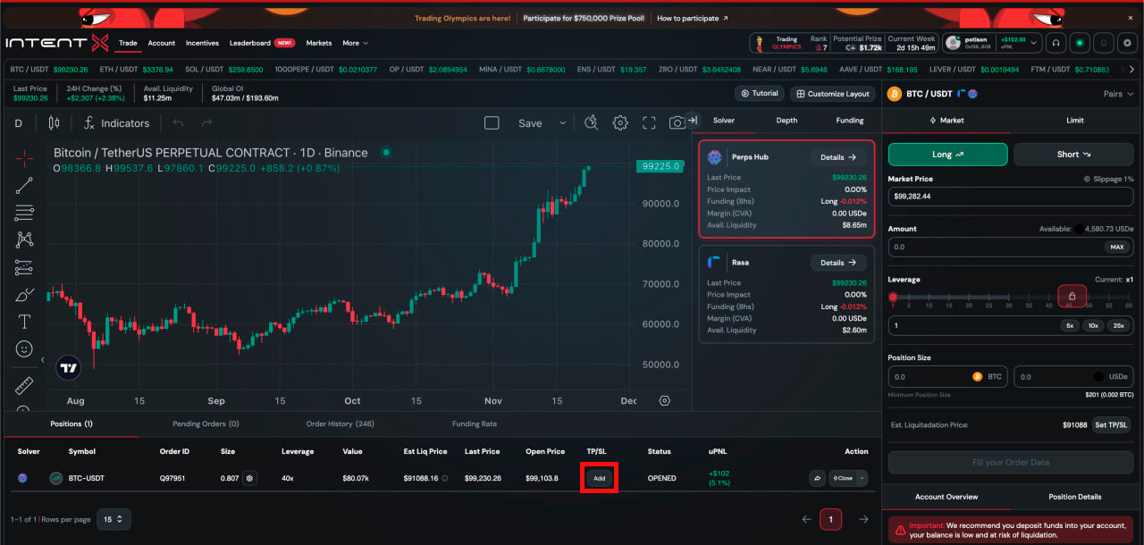Enter fullscreen mode on the chart
Screen dimensions: 1144x545
pos(650,123)
